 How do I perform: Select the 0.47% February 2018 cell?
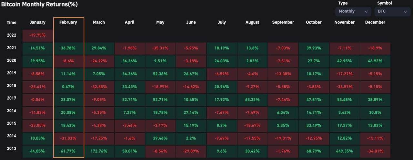tap(68, 87)
